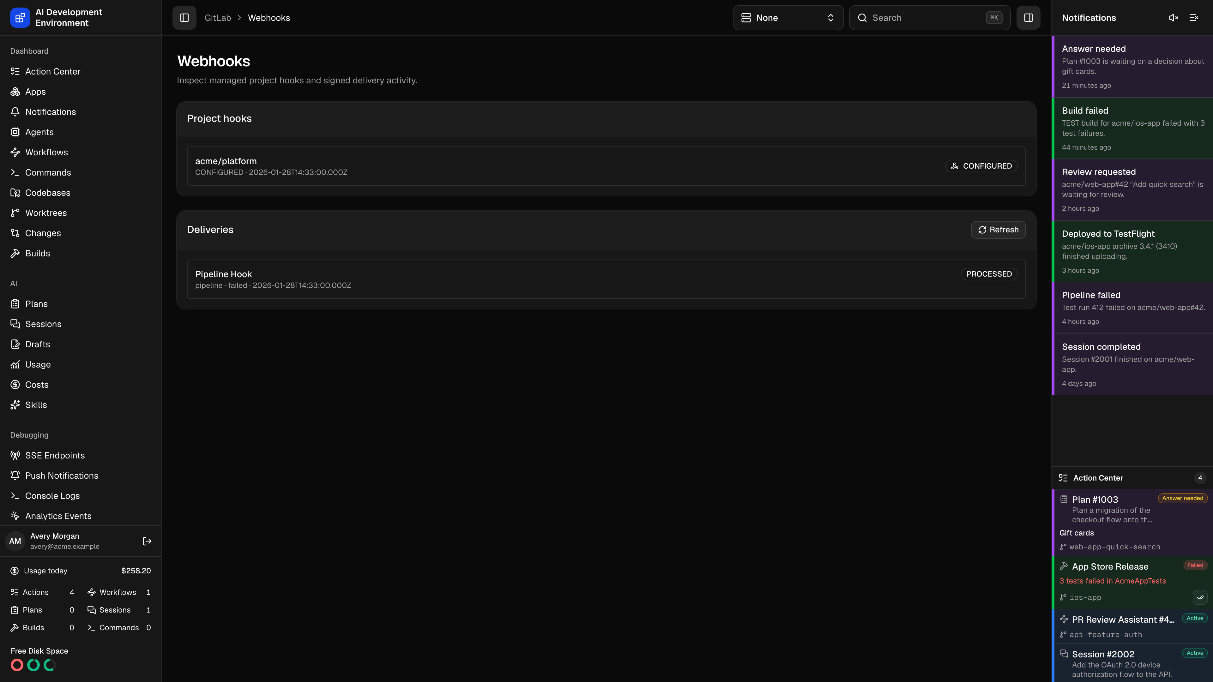Click the Costs dollar icon in sidebar

(15, 385)
